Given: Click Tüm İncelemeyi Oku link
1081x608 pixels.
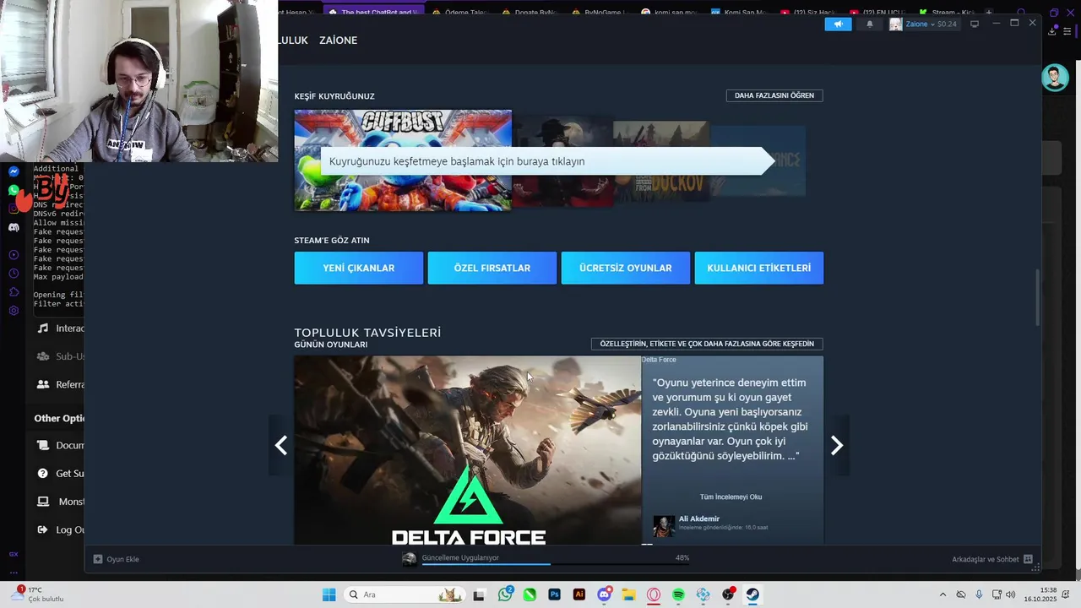Looking at the screenshot, I should [731, 497].
